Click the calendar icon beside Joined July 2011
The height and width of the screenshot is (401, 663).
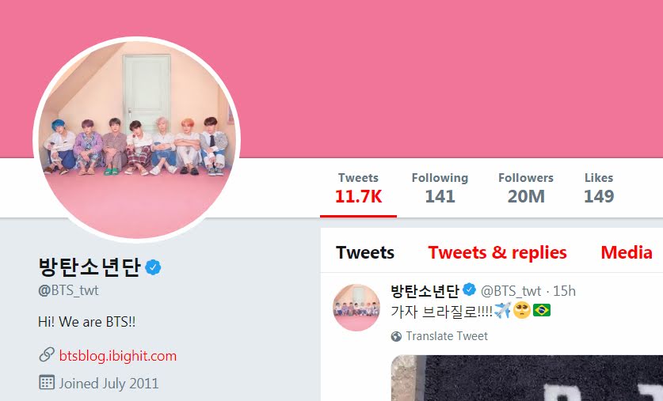pyautogui.click(x=47, y=382)
